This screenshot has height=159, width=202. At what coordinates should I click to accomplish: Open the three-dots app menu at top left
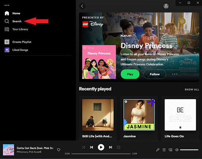(x=7, y=5)
